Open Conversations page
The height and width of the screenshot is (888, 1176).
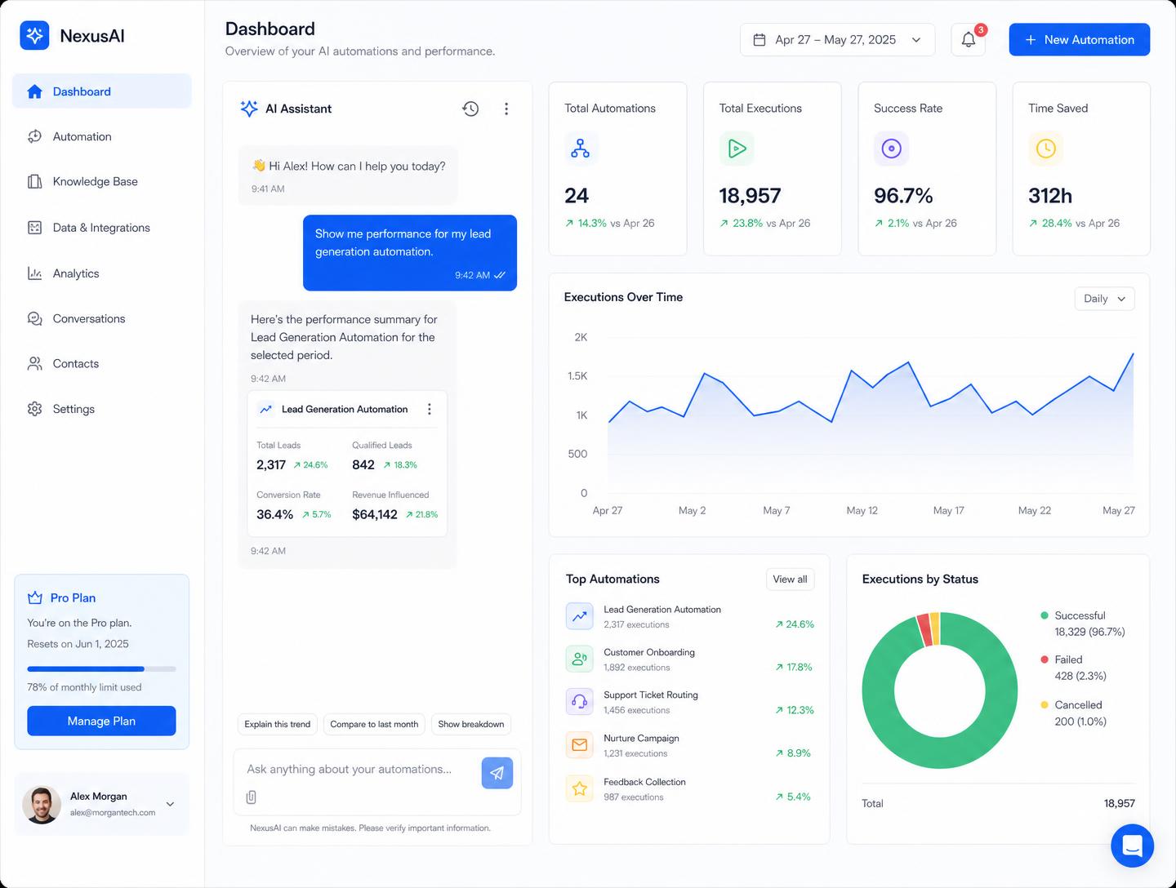pos(102,318)
